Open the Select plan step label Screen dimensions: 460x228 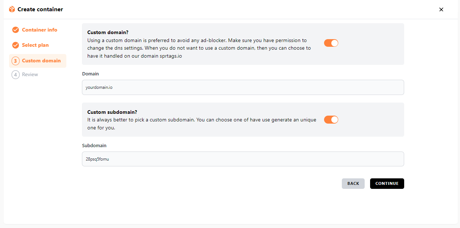point(35,45)
